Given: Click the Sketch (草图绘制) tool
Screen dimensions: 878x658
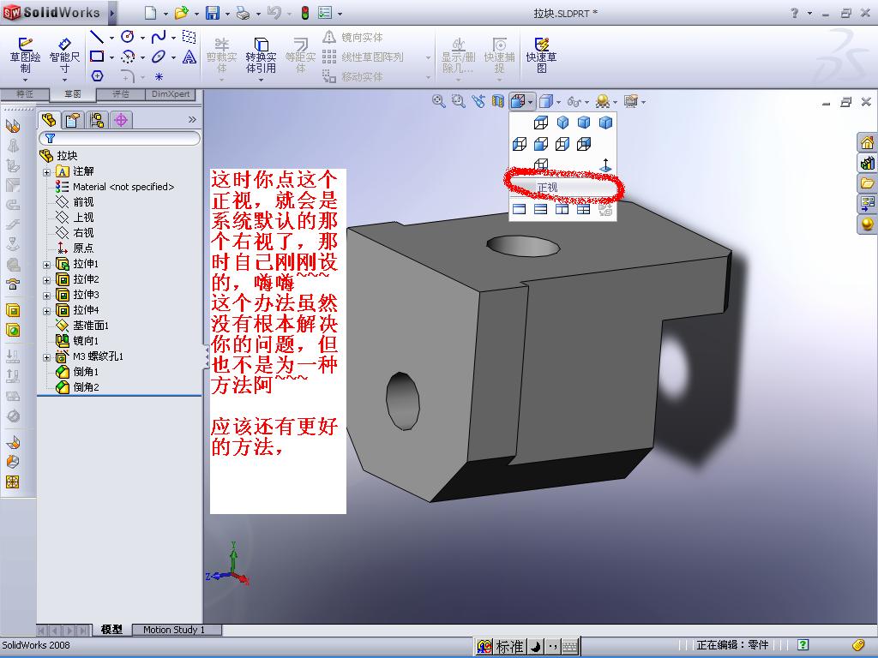Looking at the screenshot, I should pyautogui.click(x=25, y=56).
